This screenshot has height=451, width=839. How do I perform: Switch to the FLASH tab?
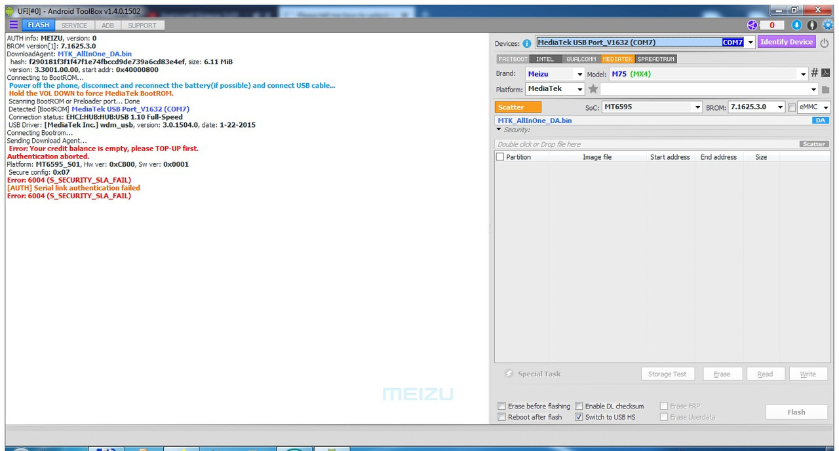click(38, 25)
